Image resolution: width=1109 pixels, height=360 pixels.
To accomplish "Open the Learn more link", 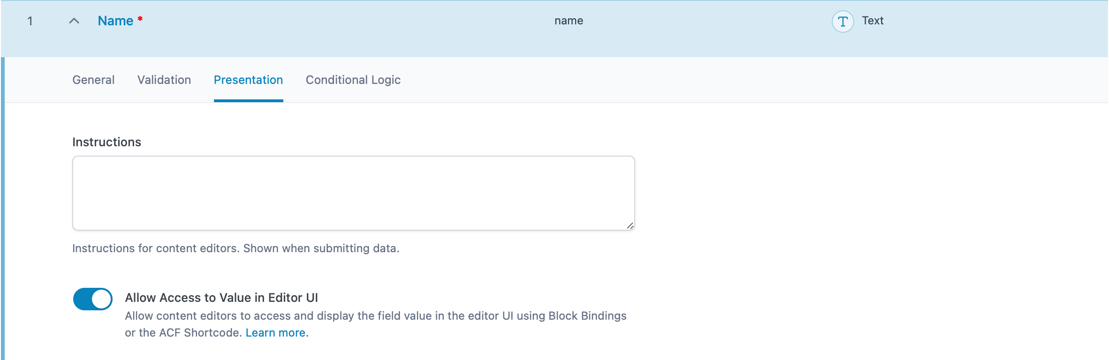I will 277,332.
